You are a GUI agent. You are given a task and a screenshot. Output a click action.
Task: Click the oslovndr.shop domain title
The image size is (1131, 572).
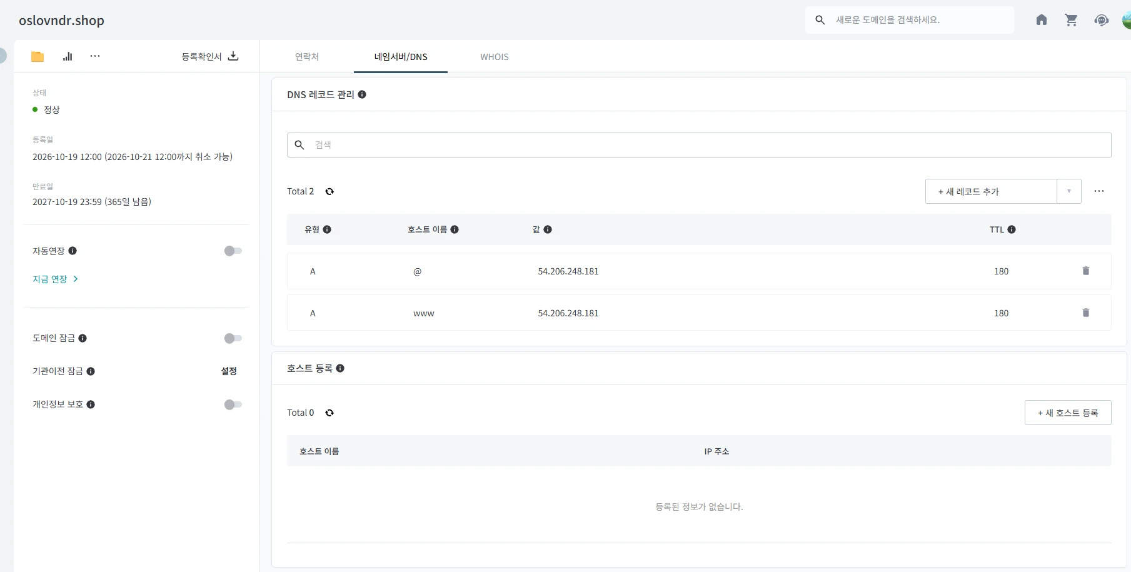[x=61, y=20]
